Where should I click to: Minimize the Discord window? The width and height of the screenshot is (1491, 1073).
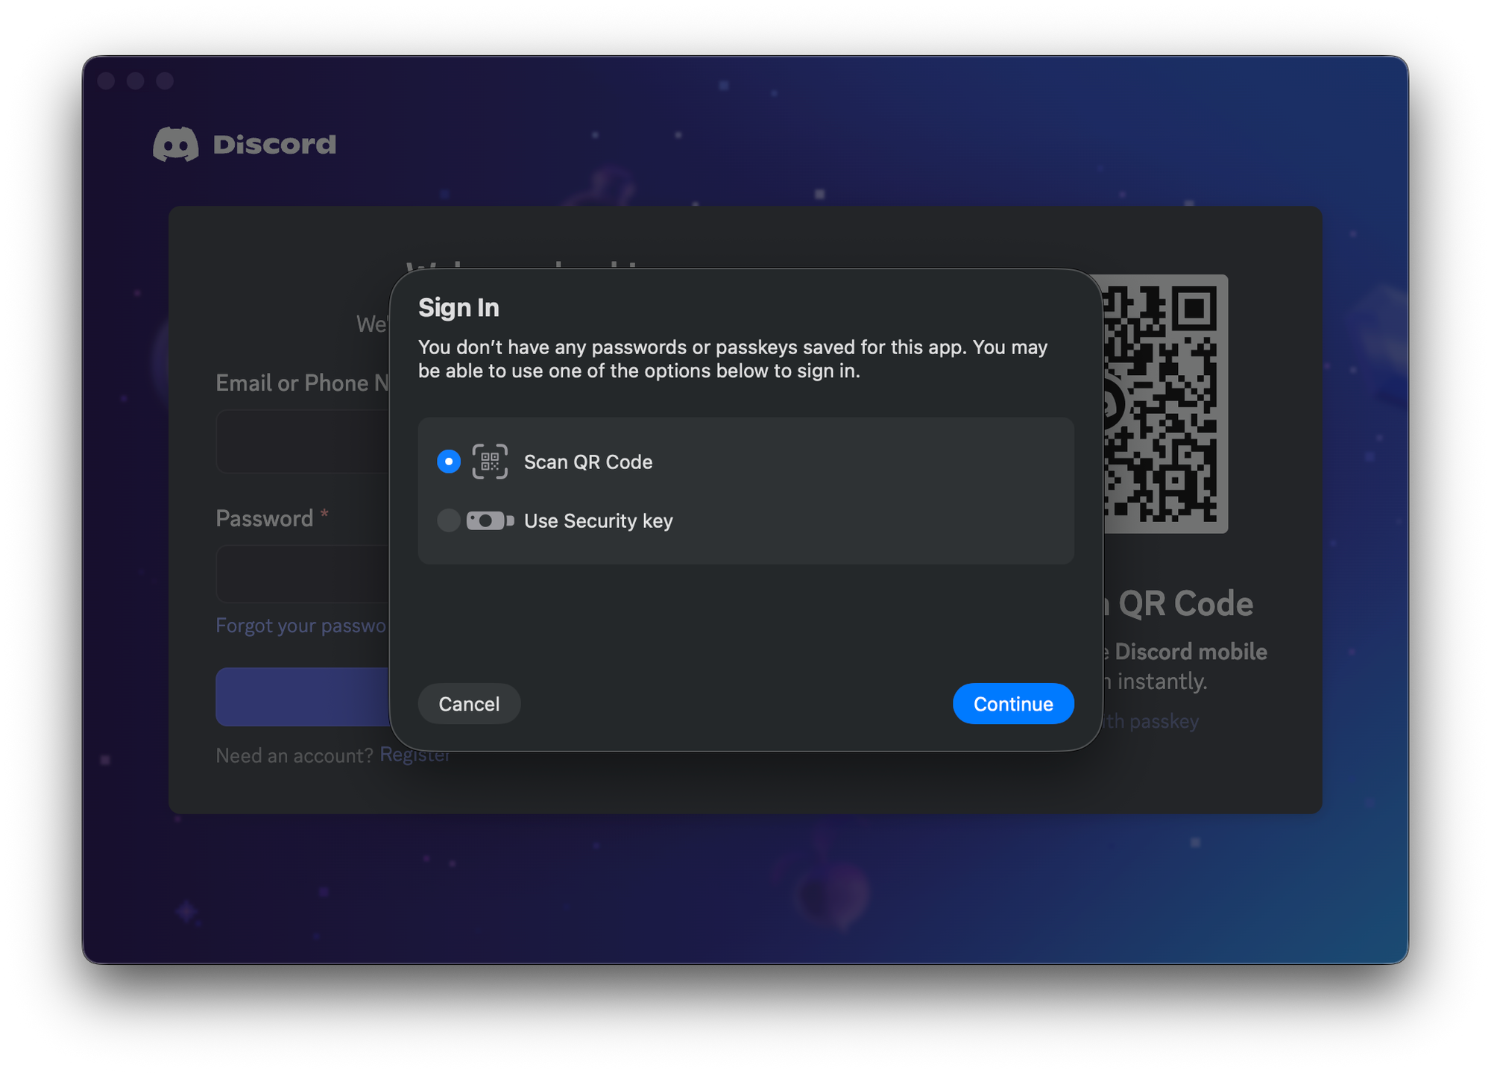point(136,80)
